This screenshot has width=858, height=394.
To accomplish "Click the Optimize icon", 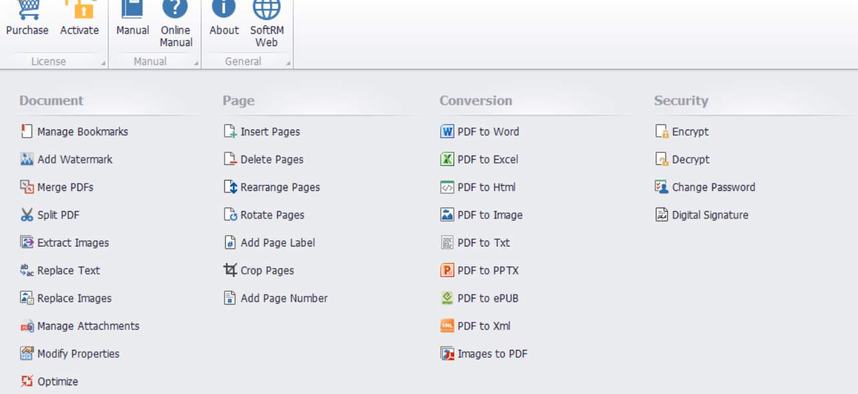I will (x=27, y=381).
